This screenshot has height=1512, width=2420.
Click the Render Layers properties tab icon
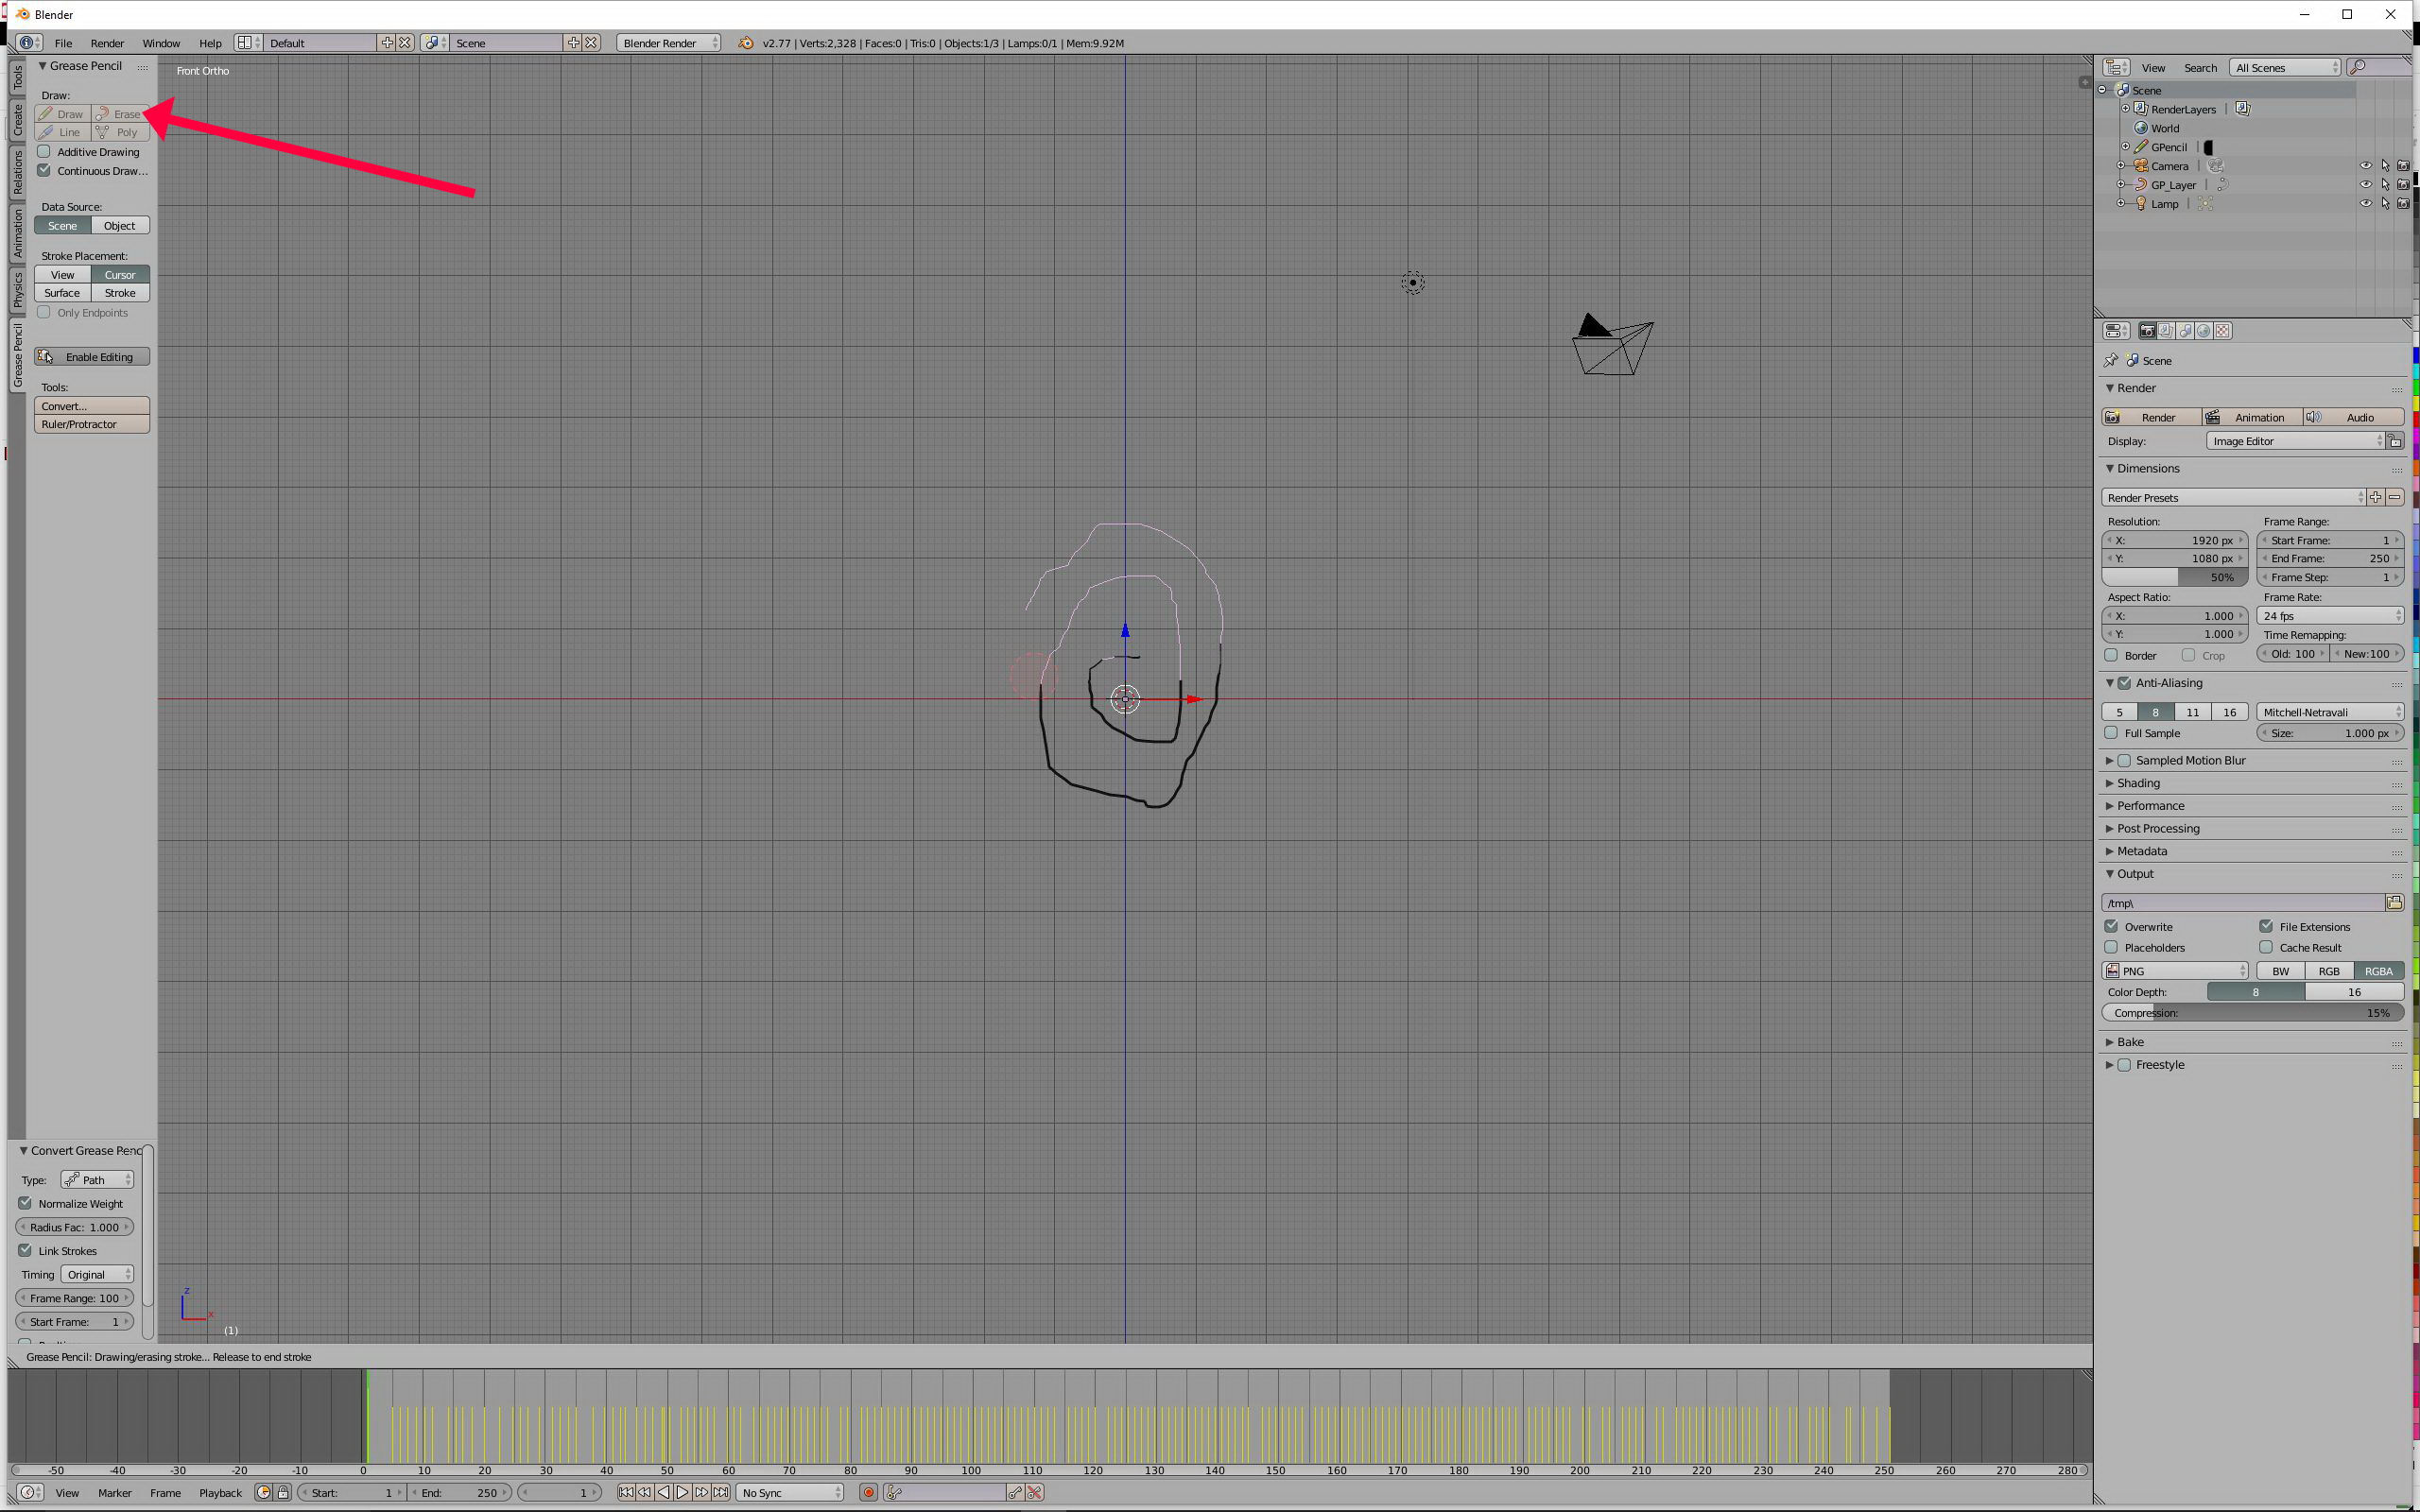tap(2166, 331)
